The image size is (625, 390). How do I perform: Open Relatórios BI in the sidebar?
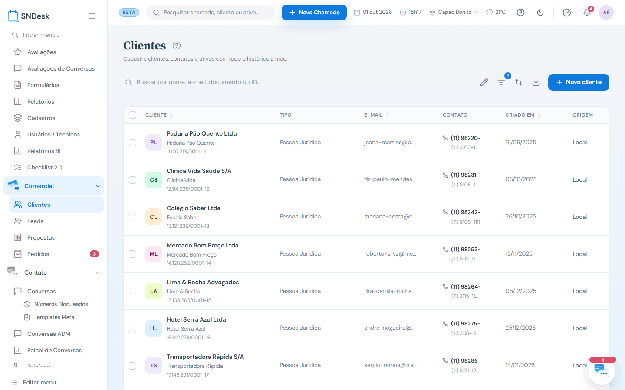click(56, 151)
